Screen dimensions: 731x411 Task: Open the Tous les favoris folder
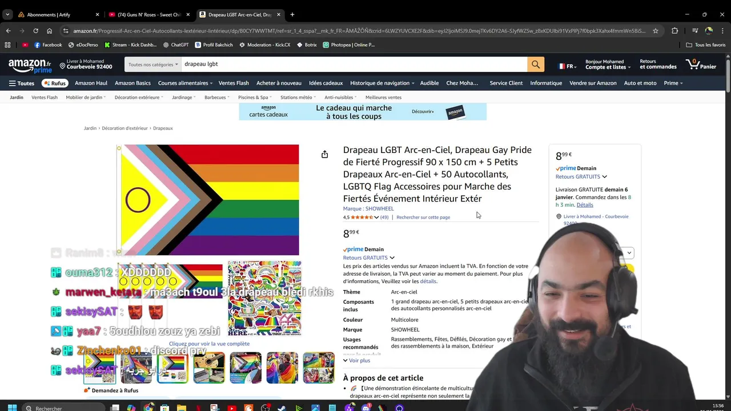point(705,45)
